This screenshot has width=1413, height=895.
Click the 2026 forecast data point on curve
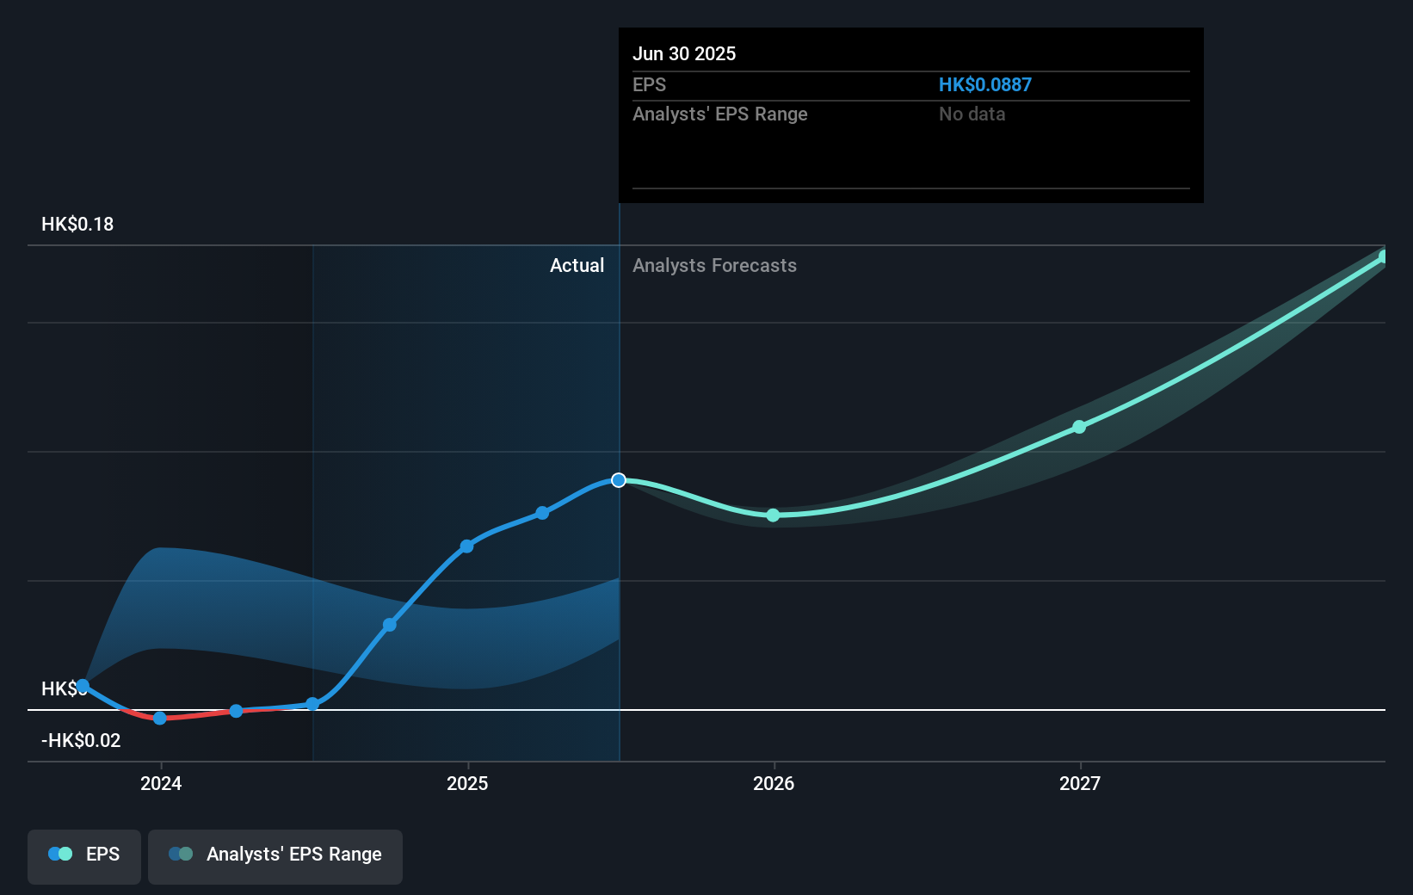pos(773,515)
